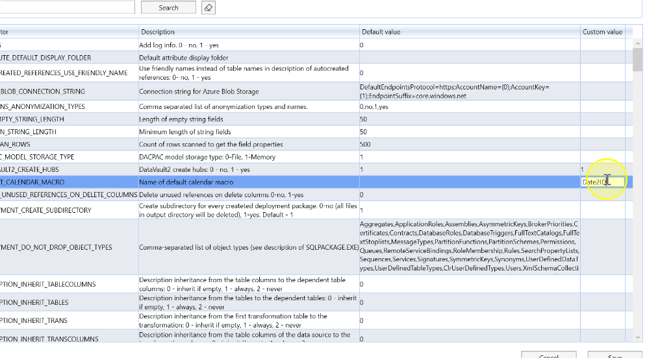Click UTE_DEFAULT_DISPLAY_FOLDER parameter name

pyautogui.click(x=45, y=58)
